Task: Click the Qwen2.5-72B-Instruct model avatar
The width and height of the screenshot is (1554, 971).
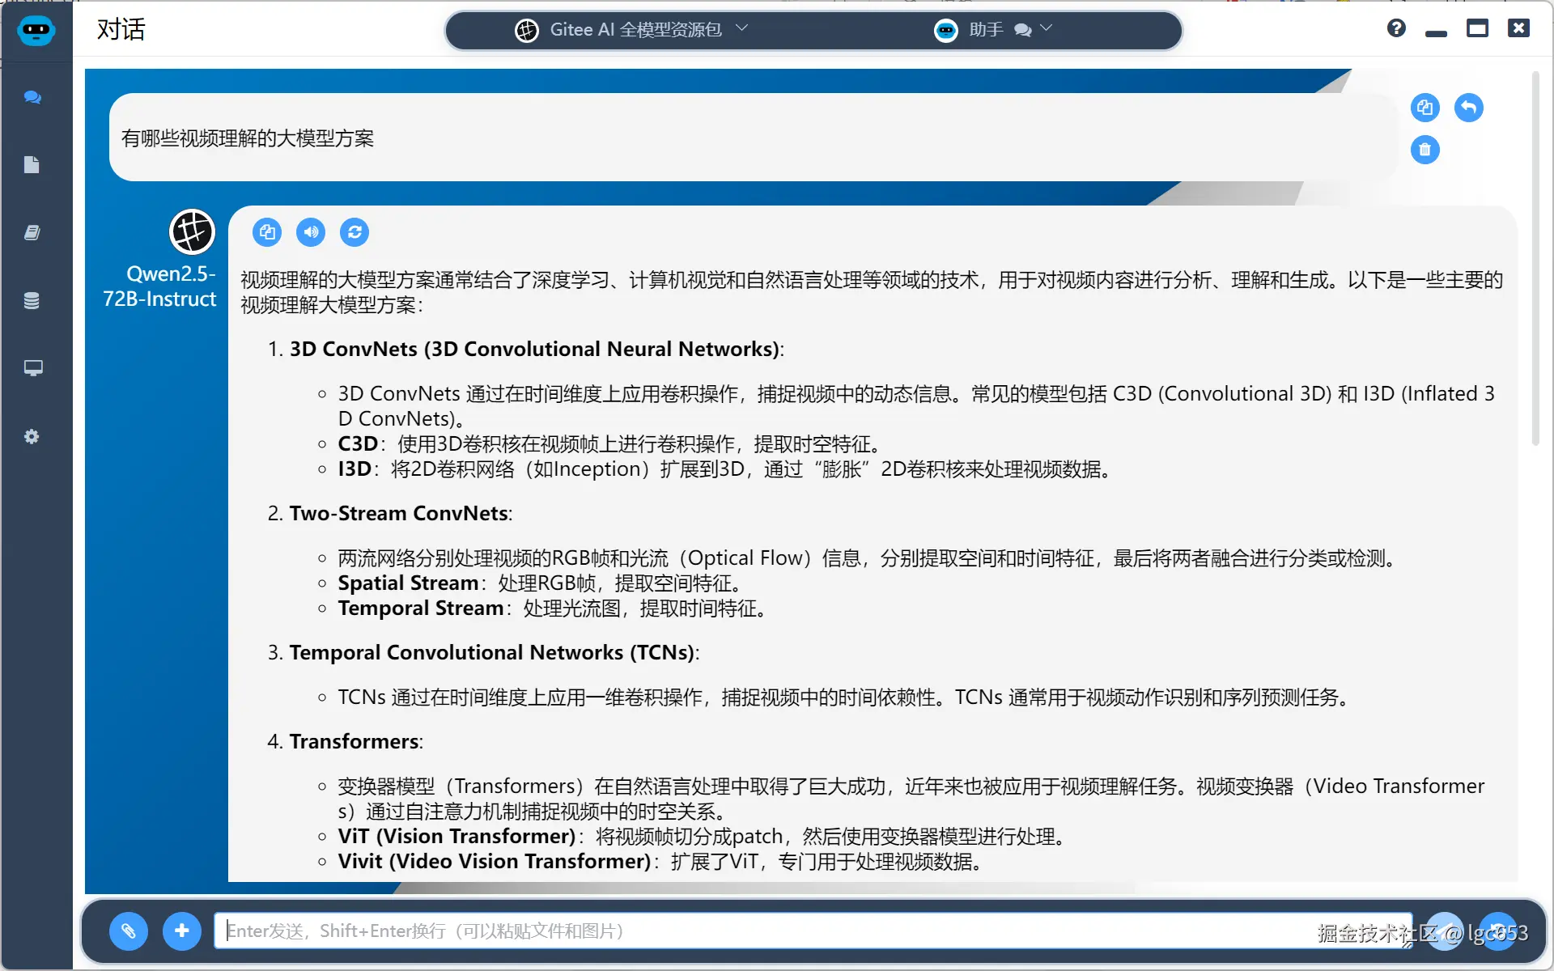Action: (192, 232)
